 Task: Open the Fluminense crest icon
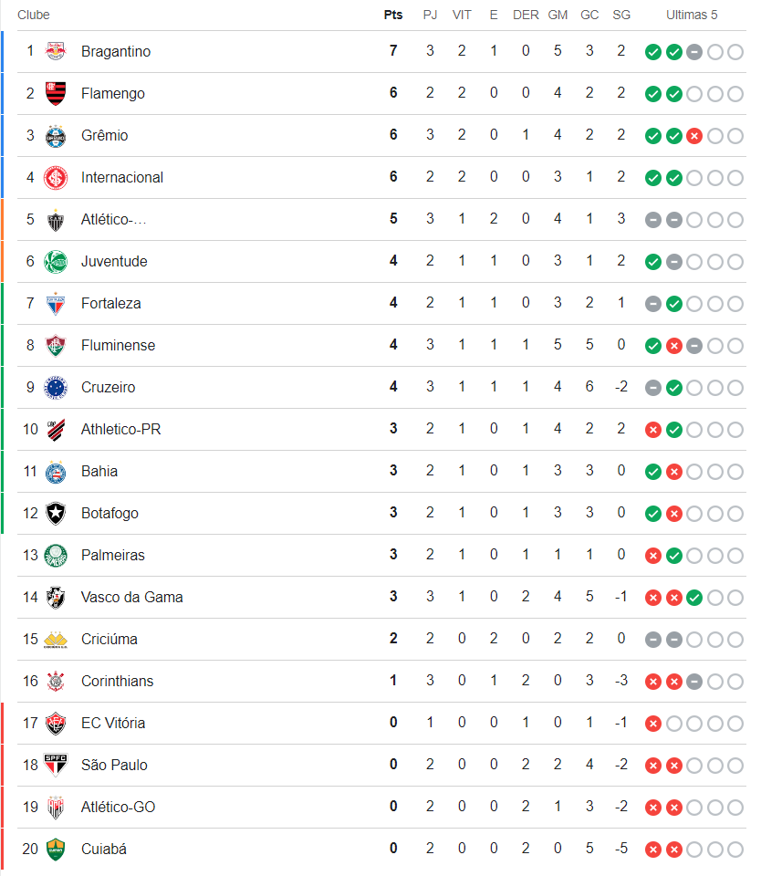(56, 345)
